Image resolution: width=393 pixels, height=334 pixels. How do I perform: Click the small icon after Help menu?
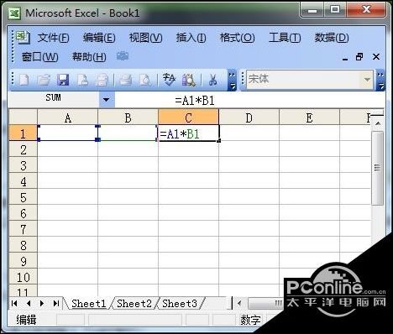coord(123,56)
